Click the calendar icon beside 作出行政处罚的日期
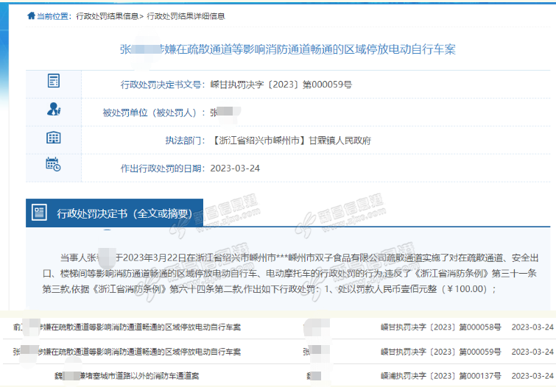Viewport: 556px width, 387px height. click(x=53, y=165)
